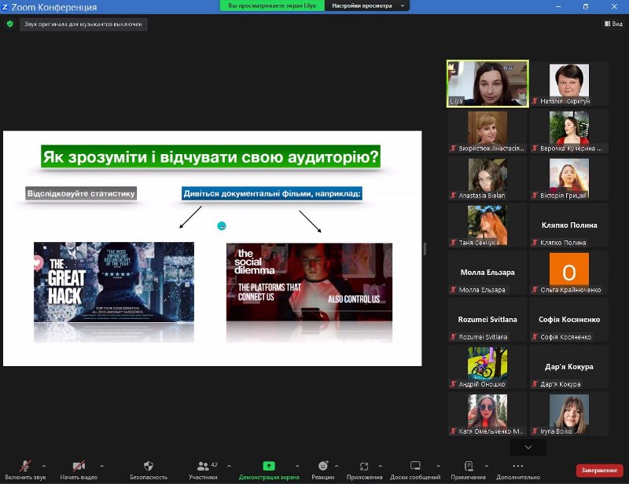Open the Реакции reactions smiley
This screenshot has height=484, width=629.
click(x=322, y=466)
